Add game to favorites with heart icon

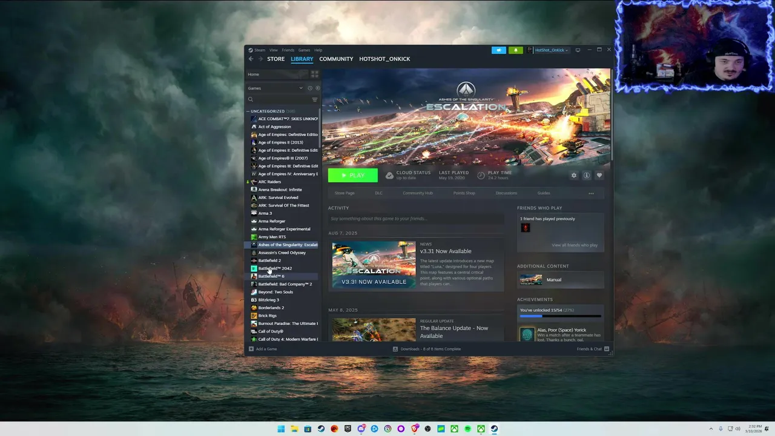(599, 176)
